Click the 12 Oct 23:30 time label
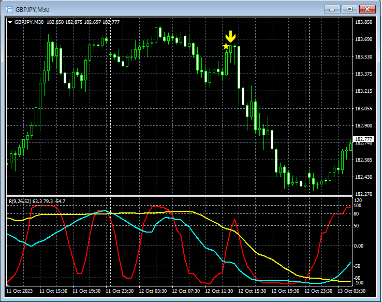 point(318,291)
